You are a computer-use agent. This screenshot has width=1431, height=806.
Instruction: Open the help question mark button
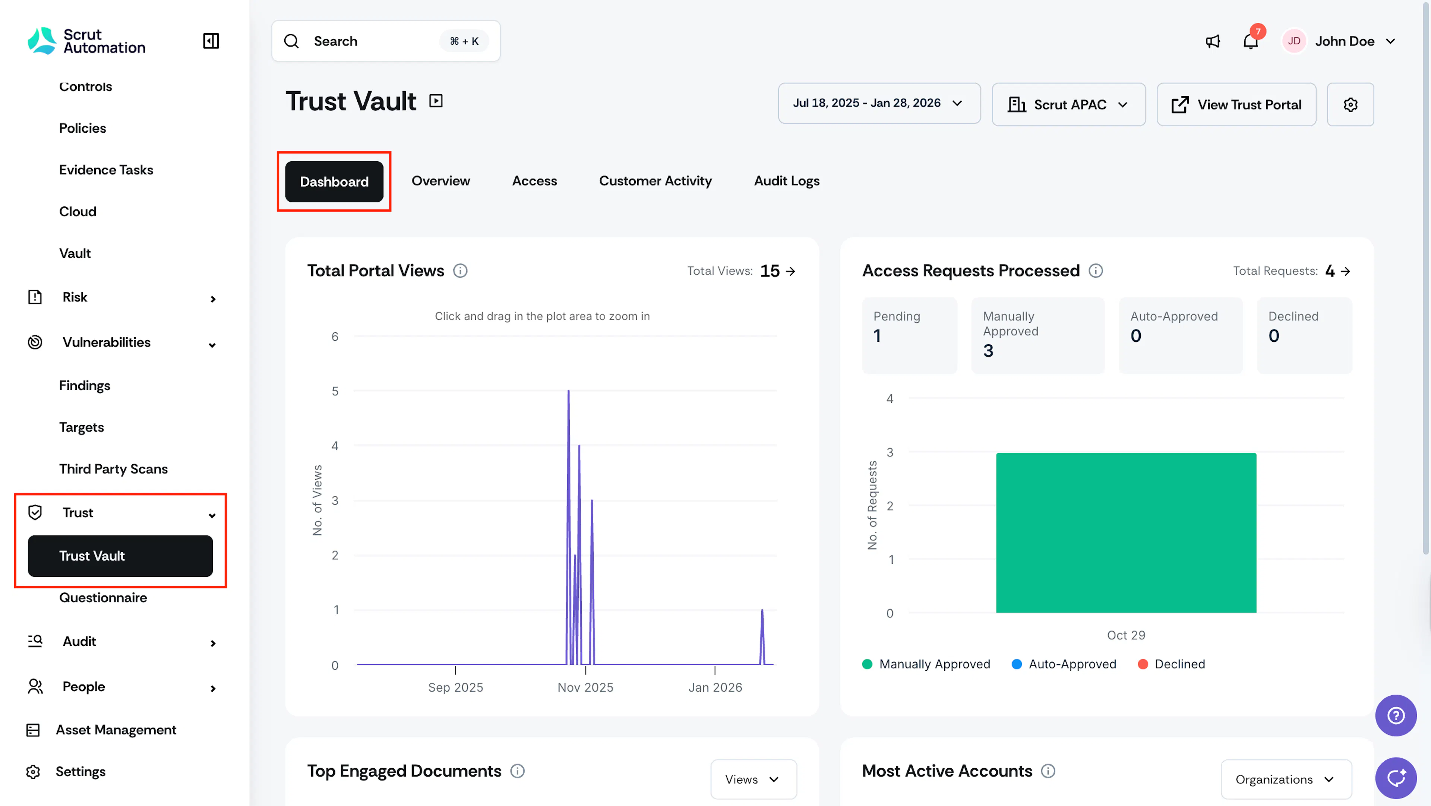click(x=1396, y=715)
